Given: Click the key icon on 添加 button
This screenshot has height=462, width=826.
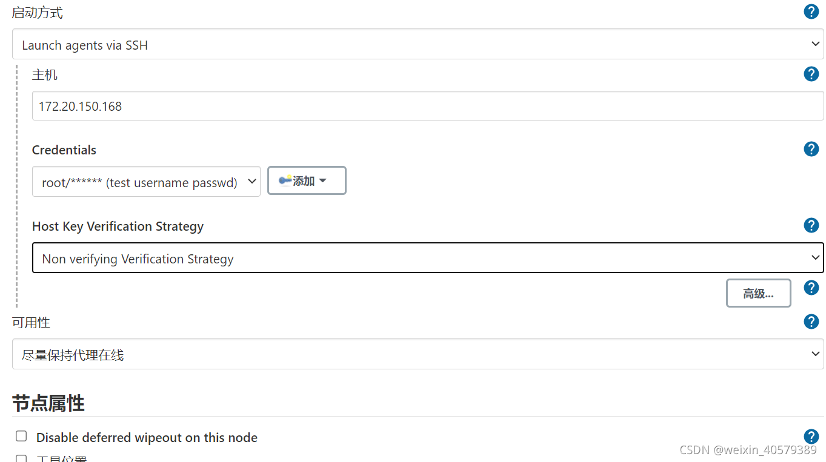Looking at the screenshot, I should [285, 180].
